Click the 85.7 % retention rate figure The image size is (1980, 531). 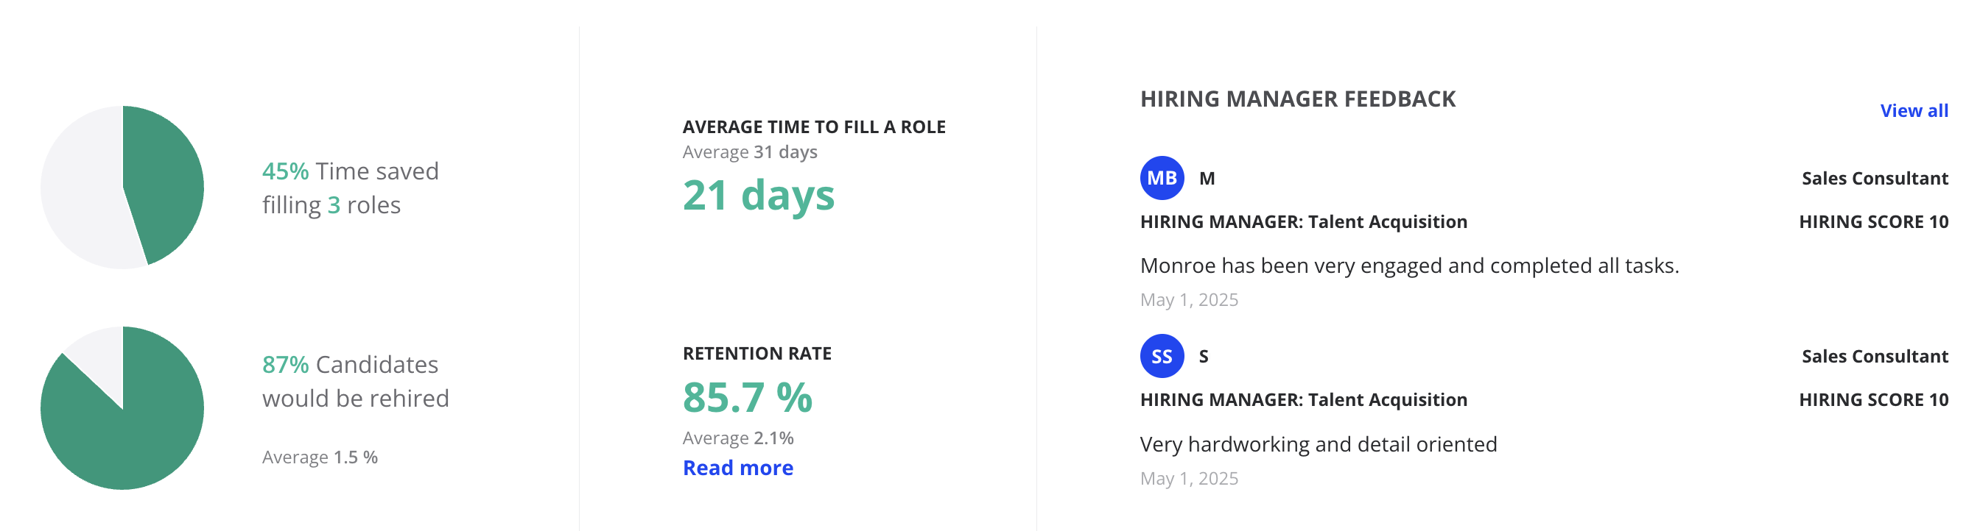747,397
